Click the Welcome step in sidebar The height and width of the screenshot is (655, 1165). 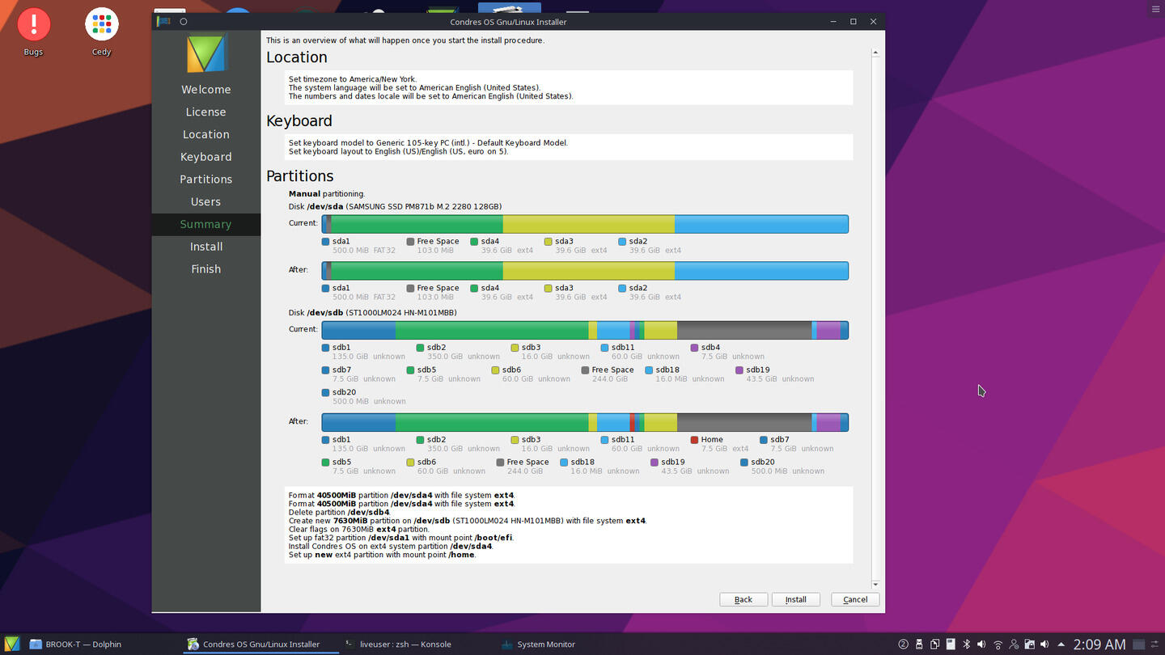[205, 90]
